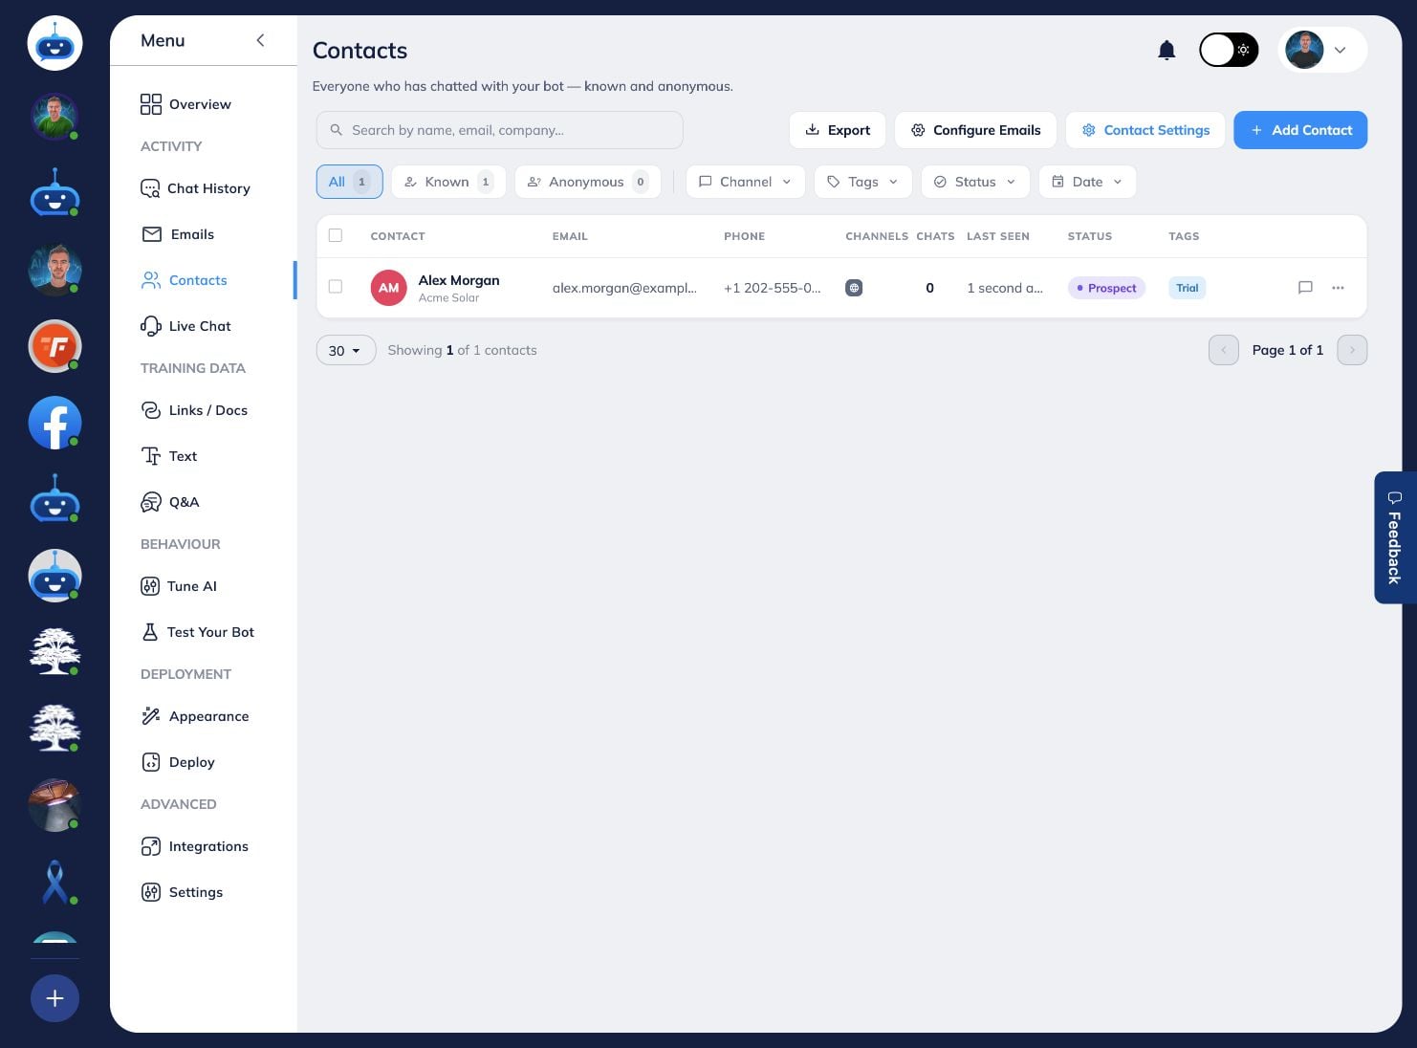The height and width of the screenshot is (1048, 1417).
Task: Sort by the LAST SEEN column header
Action: pos(997,236)
